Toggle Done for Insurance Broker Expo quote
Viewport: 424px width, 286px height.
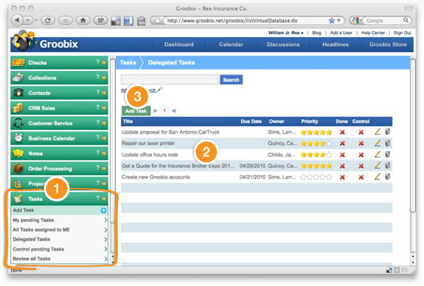tap(342, 166)
